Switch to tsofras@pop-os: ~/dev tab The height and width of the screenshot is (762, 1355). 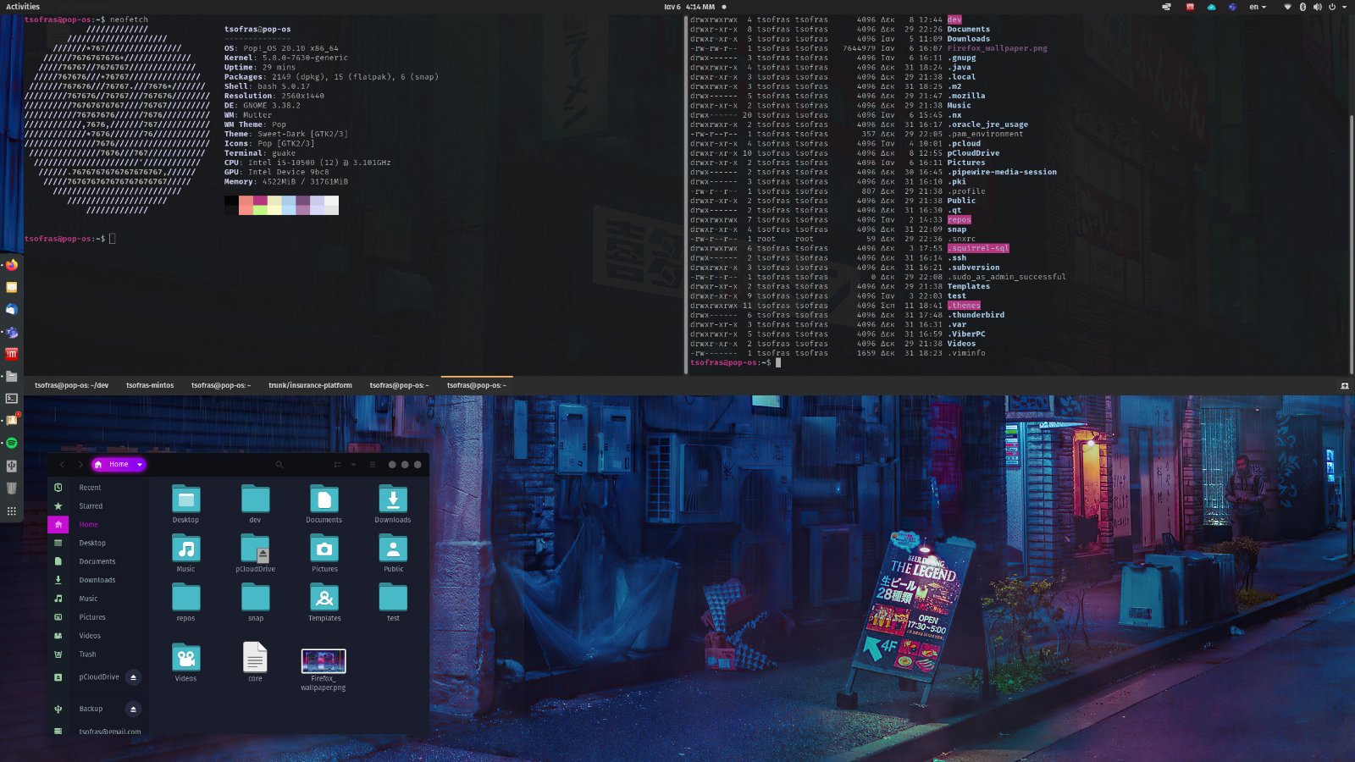pos(71,385)
